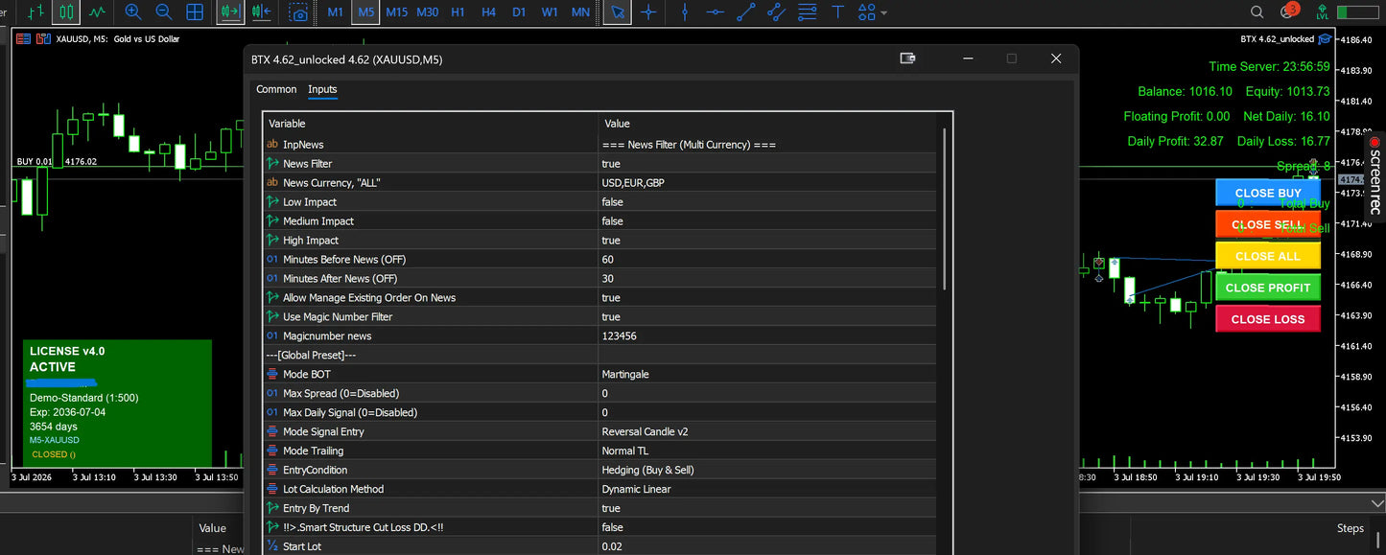Click the CLOSE SELL button
1386x555 pixels.
[1268, 224]
